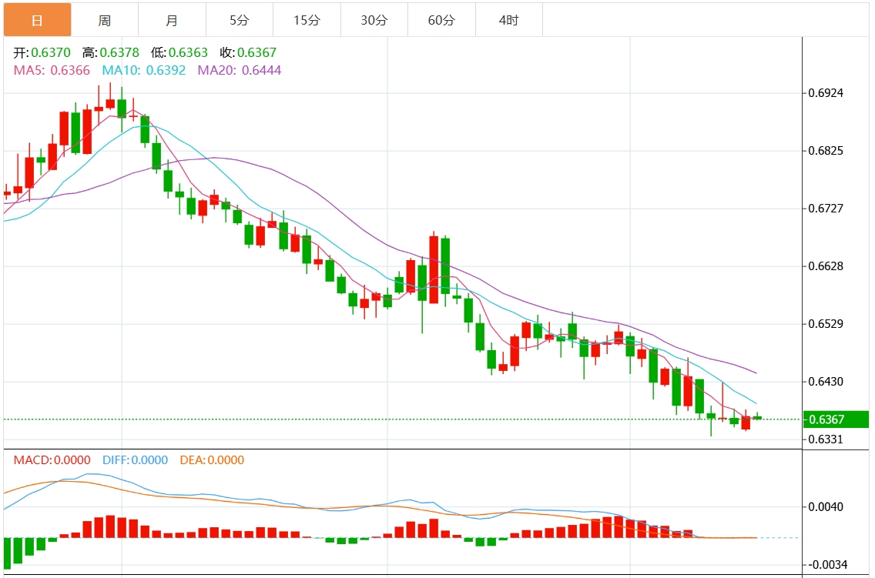Click the 0.6331 price axis label
875x578 pixels.
(x=826, y=439)
